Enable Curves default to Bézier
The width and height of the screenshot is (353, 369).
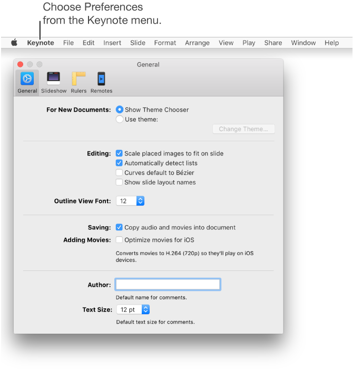coord(119,173)
